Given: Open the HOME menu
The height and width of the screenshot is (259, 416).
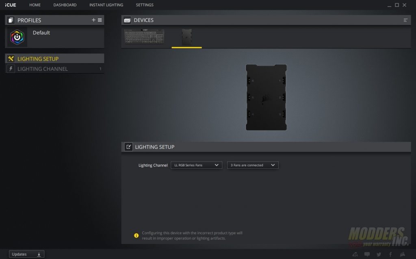Looking at the screenshot, I should click(x=35, y=5).
